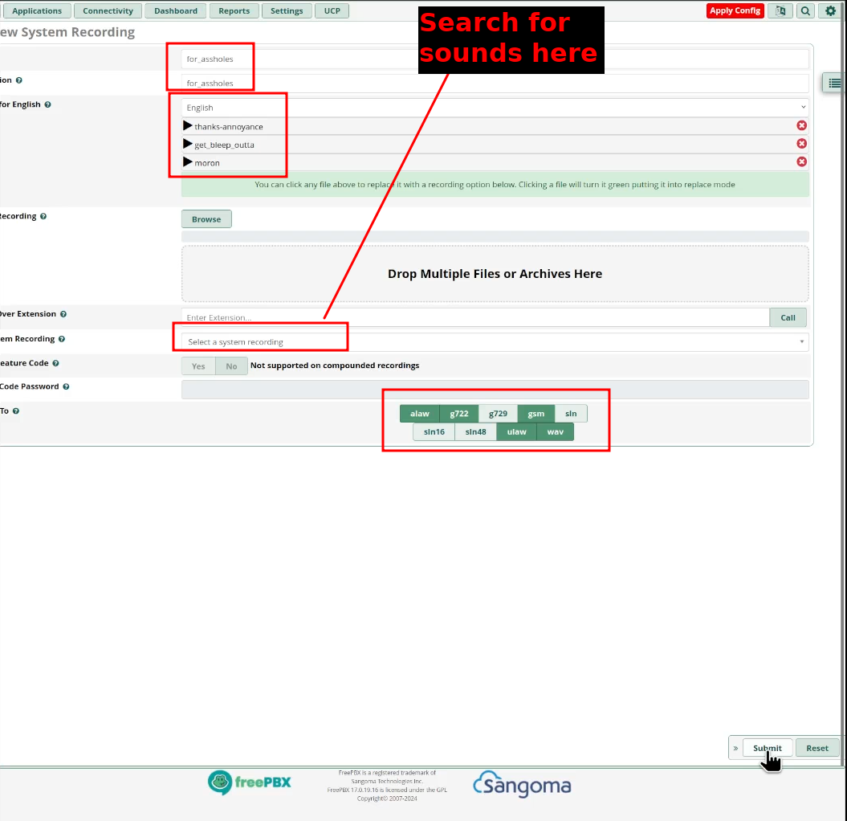Image resolution: width=847 pixels, height=821 pixels.
Task: Open the search icon in top bar
Action: pos(805,10)
